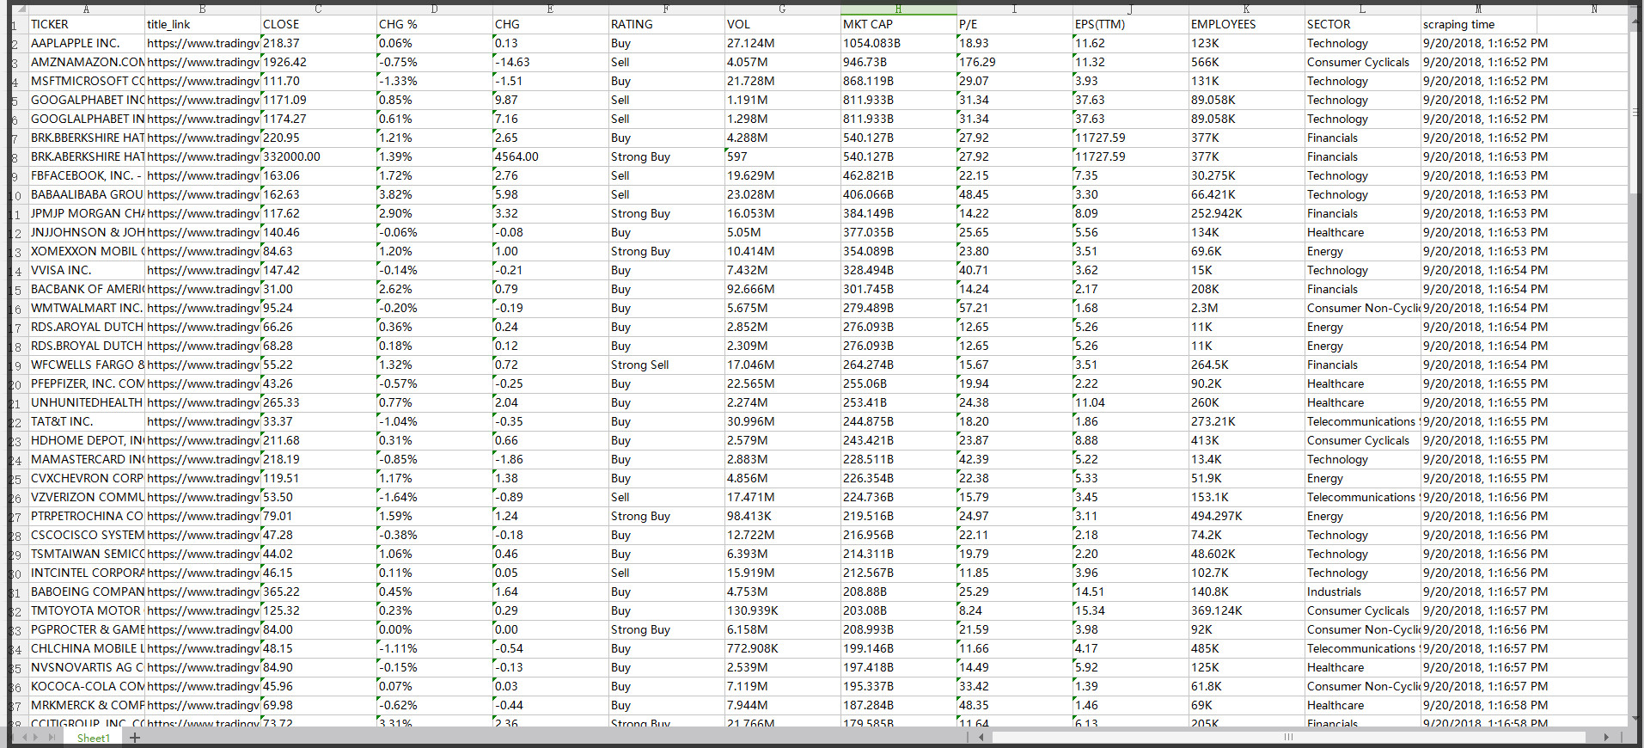The width and height of the screenshot is (1644, 748).
Task: Select market cap 462.821B cell
Action: 898,175
